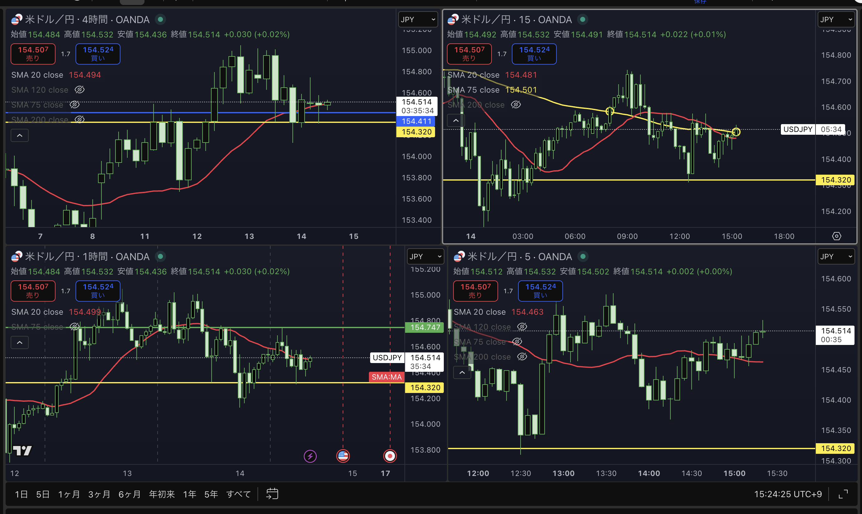Click the fullscreen toggle icon at bottom right
The height and width of the screenshot is (514, 862).
(843, 494)
